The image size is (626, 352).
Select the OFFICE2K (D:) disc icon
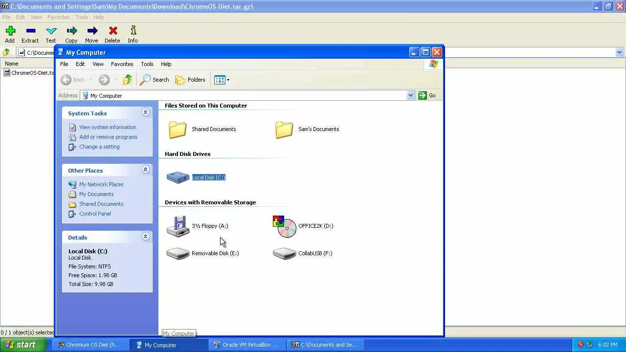pyautogui.click(x=285, y=226)
